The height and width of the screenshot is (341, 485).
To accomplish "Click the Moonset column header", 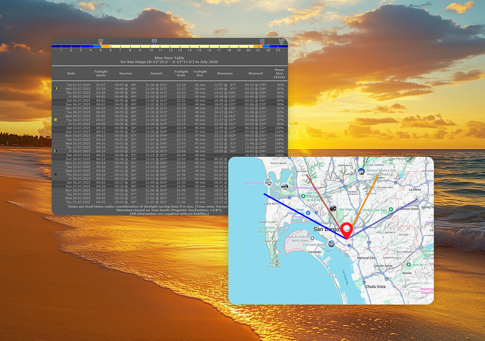I will pyautogui.click(x=255, y=73).
